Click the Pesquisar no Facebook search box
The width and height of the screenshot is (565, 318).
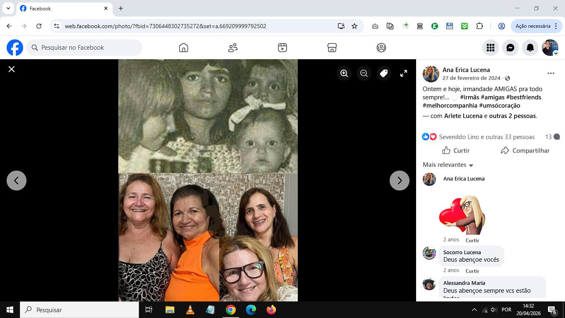pyautogui.click(x=85, y=48)
